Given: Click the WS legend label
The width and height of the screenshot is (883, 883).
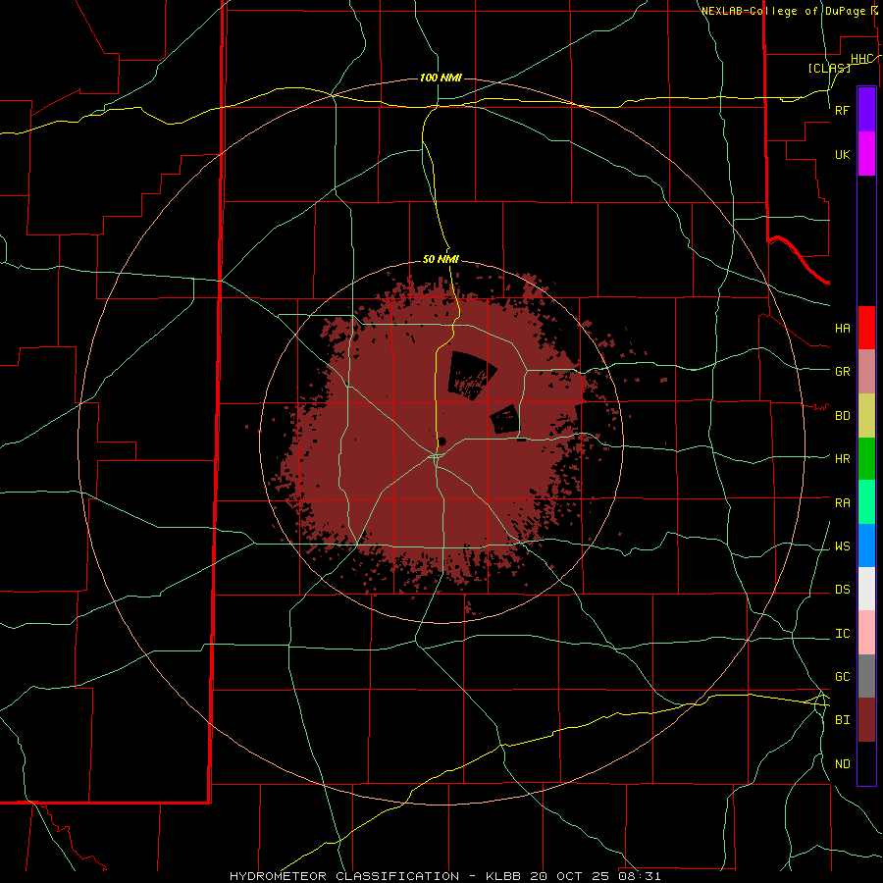Looking at the screenshot, I should click(843, 546).
